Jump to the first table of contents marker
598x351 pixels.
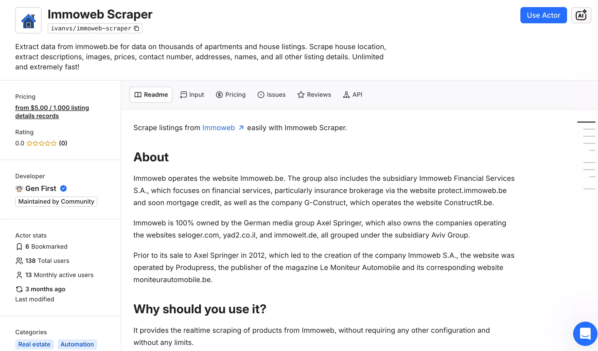[x=586, y=122]
